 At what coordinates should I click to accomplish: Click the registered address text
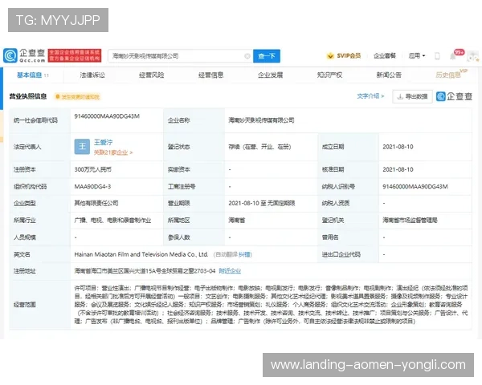coord(145,271)
